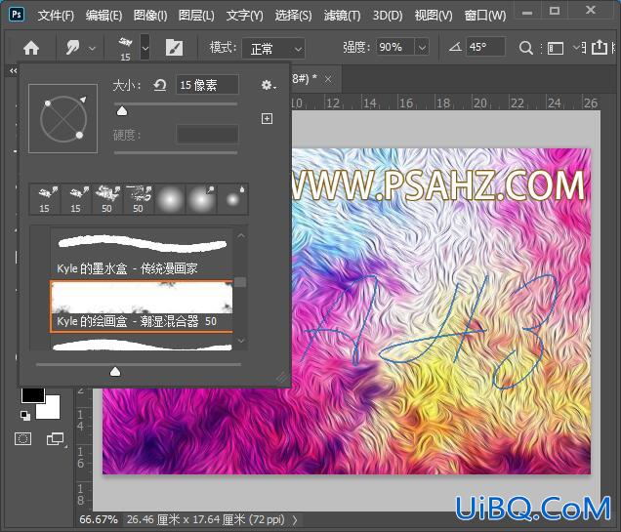Open the 3D(D) menu
This screenshot has height=532, width=621.
(x=388, y=16)
